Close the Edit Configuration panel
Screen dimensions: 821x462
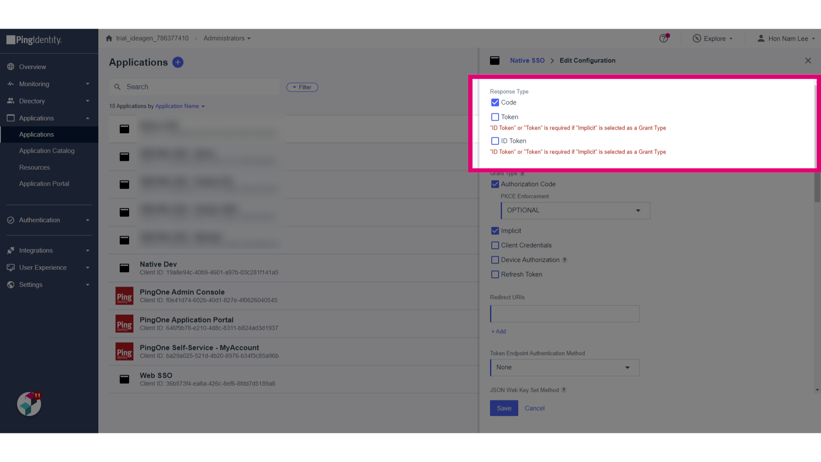coord(808,61)
